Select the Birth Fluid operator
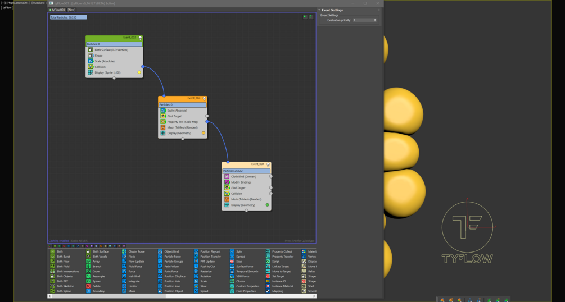The width and height of the screenshot is (565, 302). point(60,267)
